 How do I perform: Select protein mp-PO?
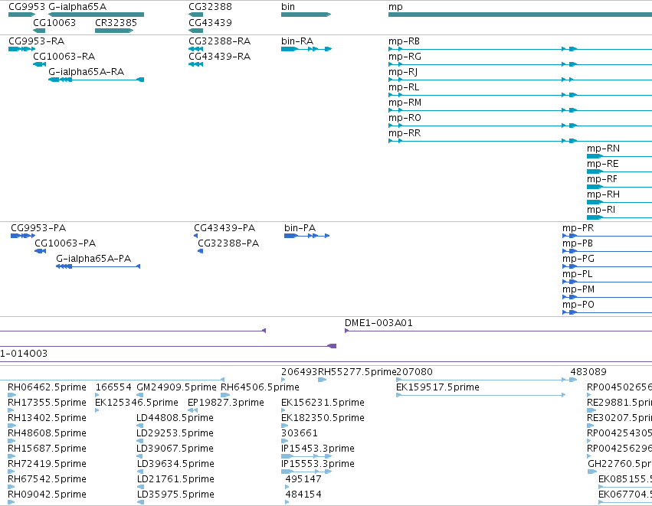pyautogui.click(x=607, y=313)
